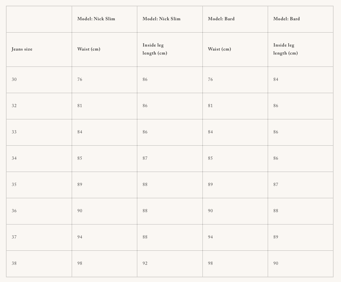
Task: Click Bard inside leg value 84
Action: 276,80
